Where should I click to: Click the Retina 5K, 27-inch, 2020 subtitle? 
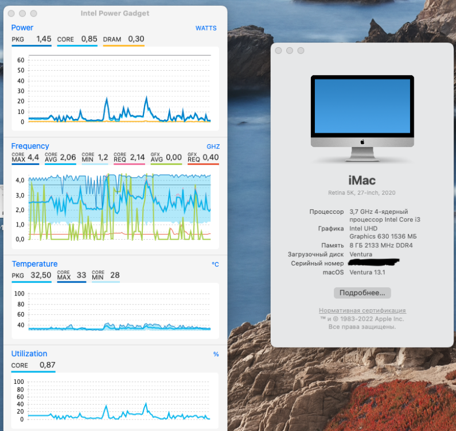361,193
